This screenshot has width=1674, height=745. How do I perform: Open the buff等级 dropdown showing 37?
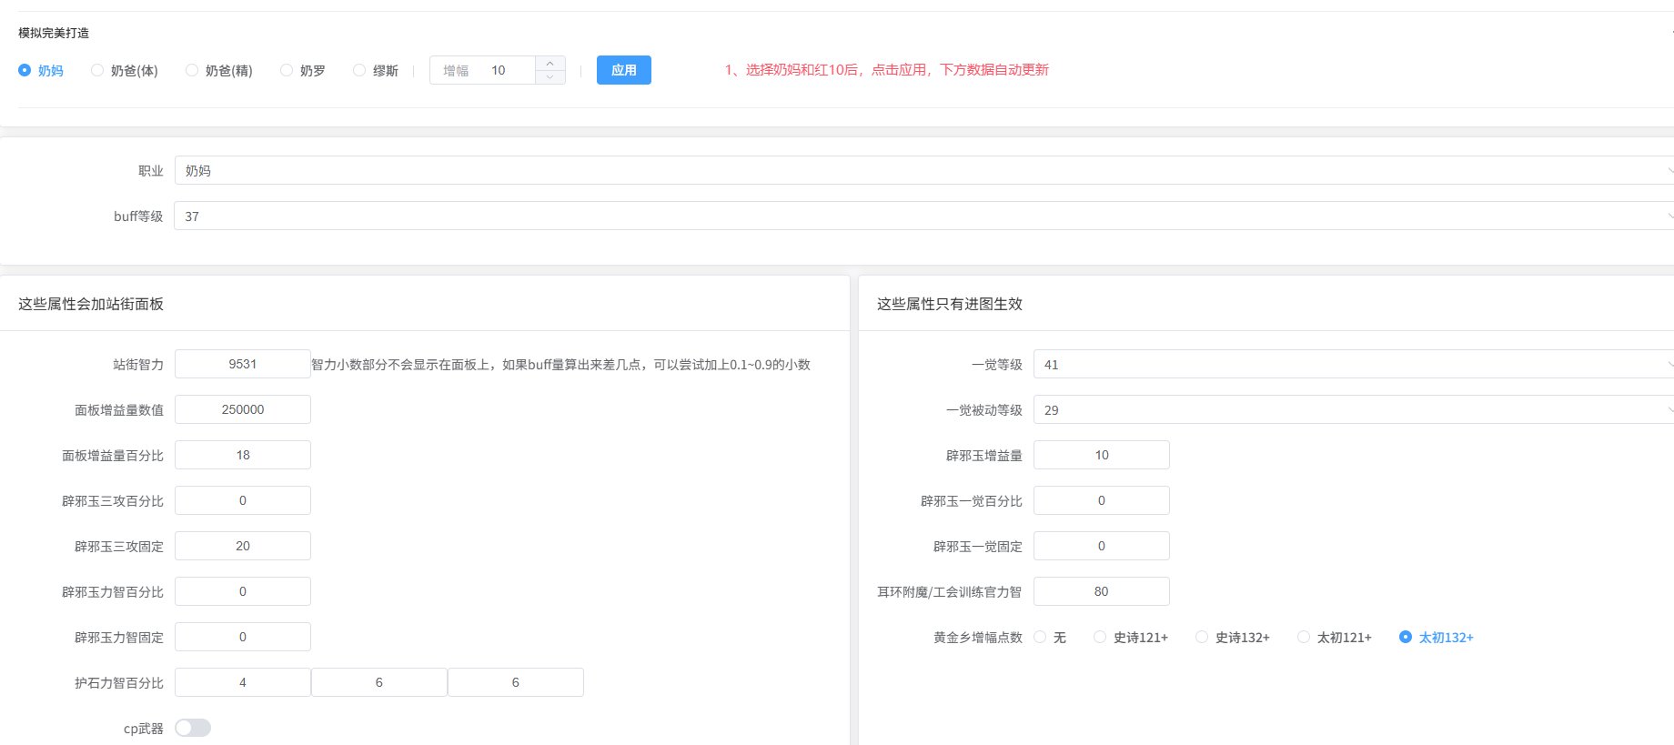tap(924, 216)
